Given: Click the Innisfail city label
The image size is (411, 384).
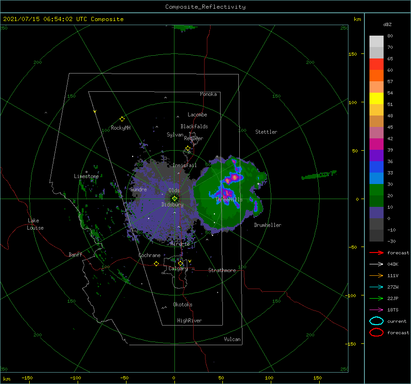Looking at the screenshot, I should point(184,165).
